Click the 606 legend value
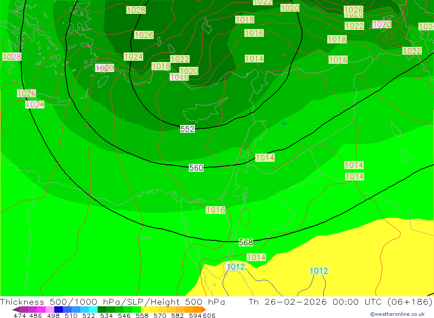Screen dimensions: 434x318 [x=209, y=315]
